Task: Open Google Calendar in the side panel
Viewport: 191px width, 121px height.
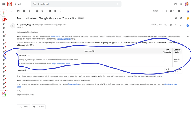Action: (187, 12)
